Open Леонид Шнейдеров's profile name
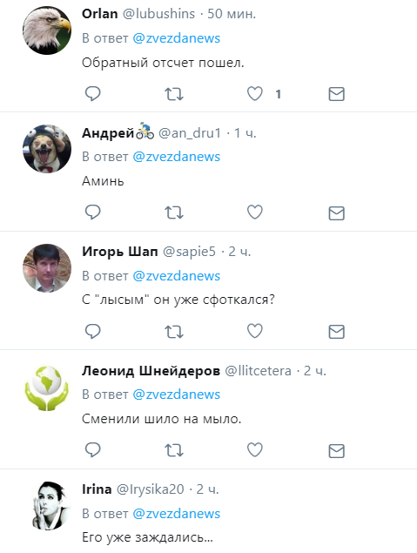 click(151, 371)
